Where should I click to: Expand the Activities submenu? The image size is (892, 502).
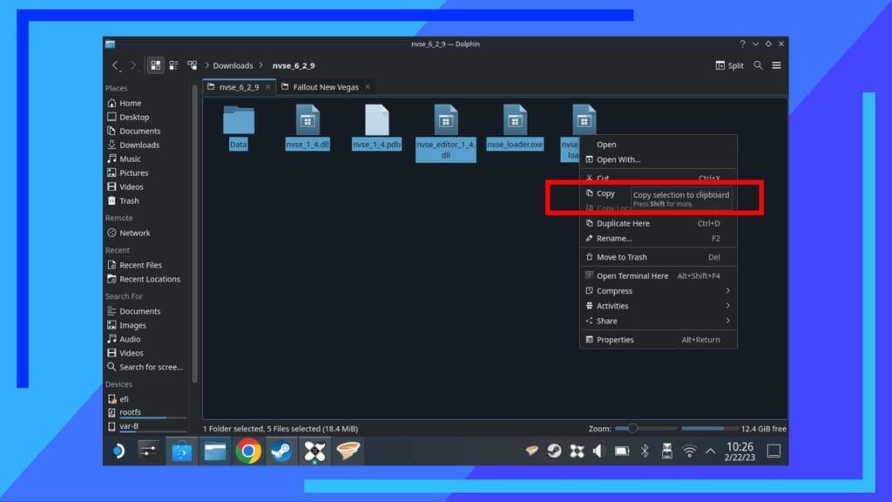(x=659, y=306)
